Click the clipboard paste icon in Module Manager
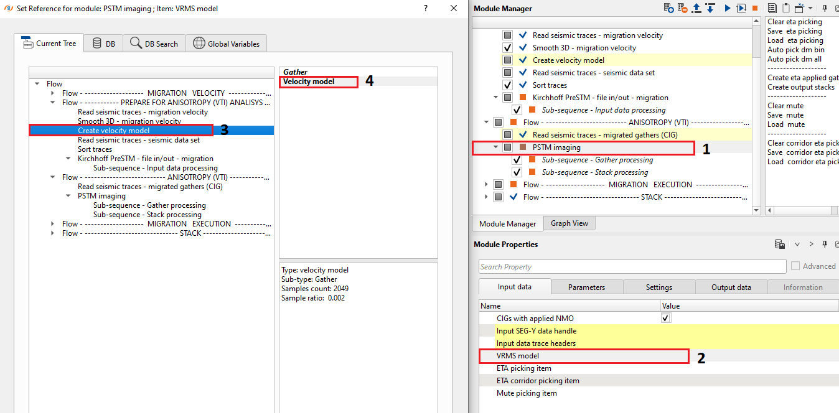 [x=785, y=8]
